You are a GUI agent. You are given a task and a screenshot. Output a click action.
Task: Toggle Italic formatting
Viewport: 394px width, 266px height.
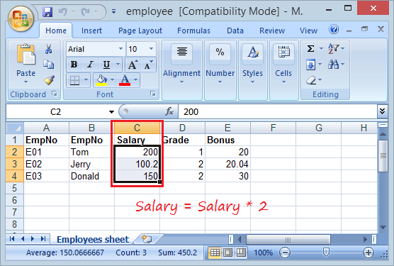[x=90, y=65]
